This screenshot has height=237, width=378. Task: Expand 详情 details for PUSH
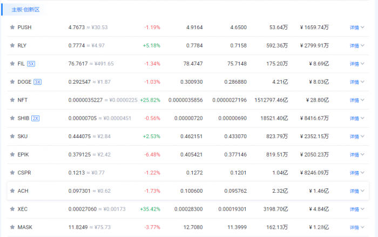[357, 28]
